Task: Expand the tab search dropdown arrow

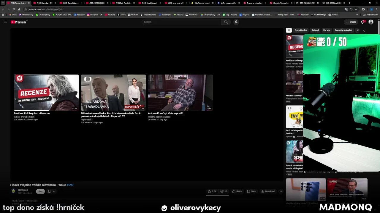Action: pyautogui.click(x=3, y=3)
